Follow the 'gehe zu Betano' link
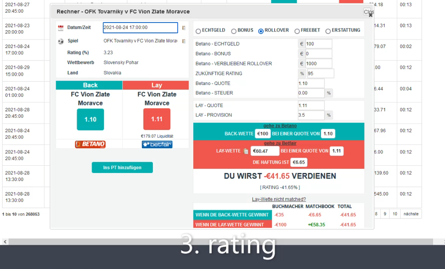The width and height of the screenshot is (445, 269). [x=280, y=126]
